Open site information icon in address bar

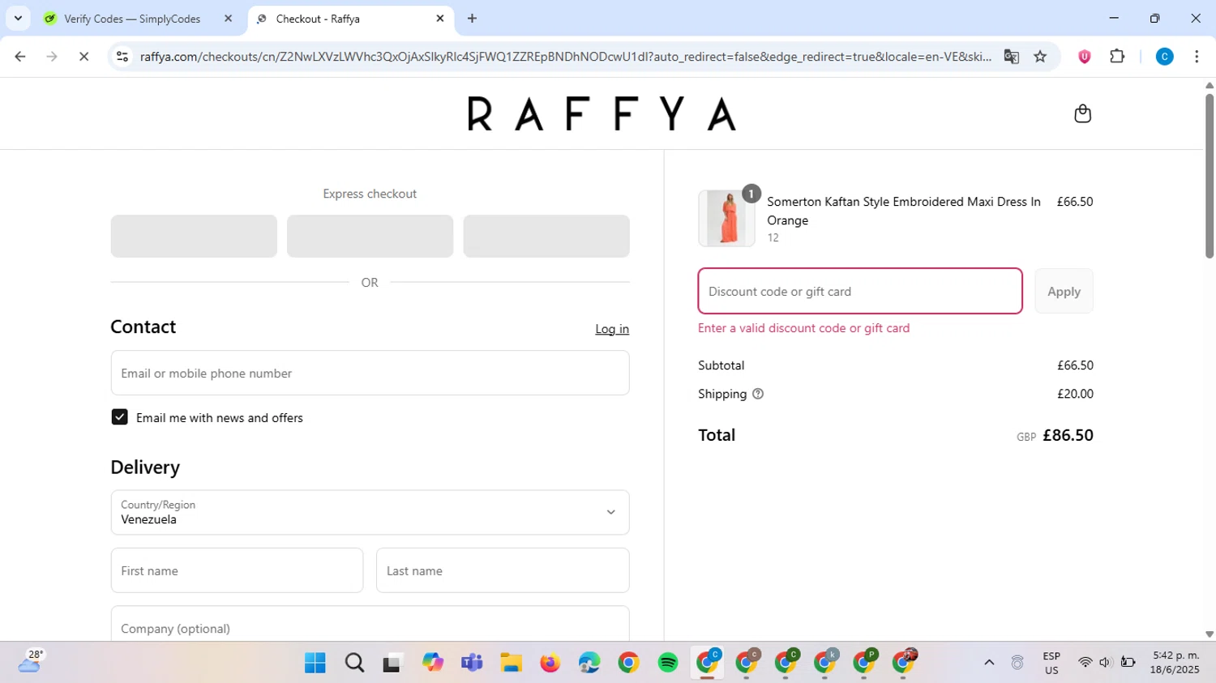click(122, 57)
